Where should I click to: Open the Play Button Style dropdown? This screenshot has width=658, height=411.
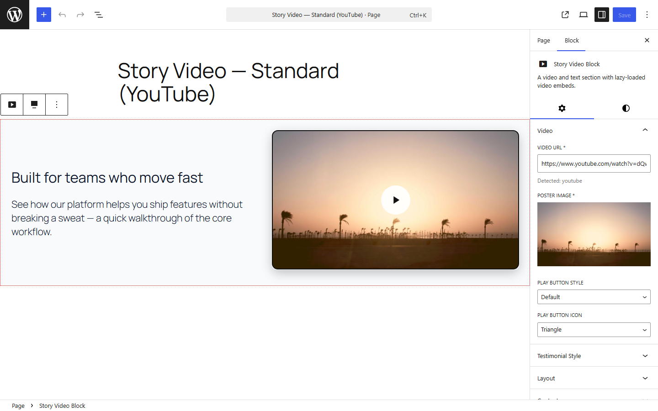(x=594, y=297)
